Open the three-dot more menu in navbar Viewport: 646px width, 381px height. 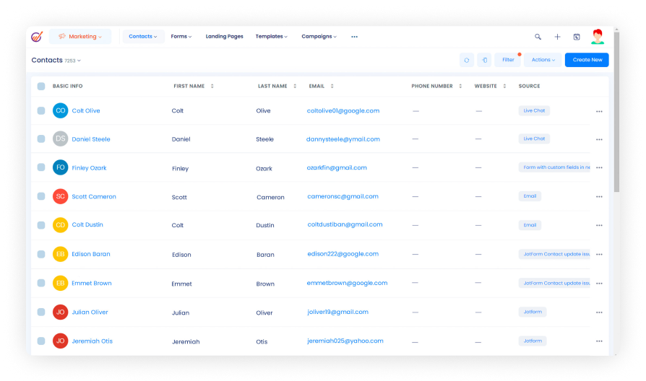[x=354, y=37]
